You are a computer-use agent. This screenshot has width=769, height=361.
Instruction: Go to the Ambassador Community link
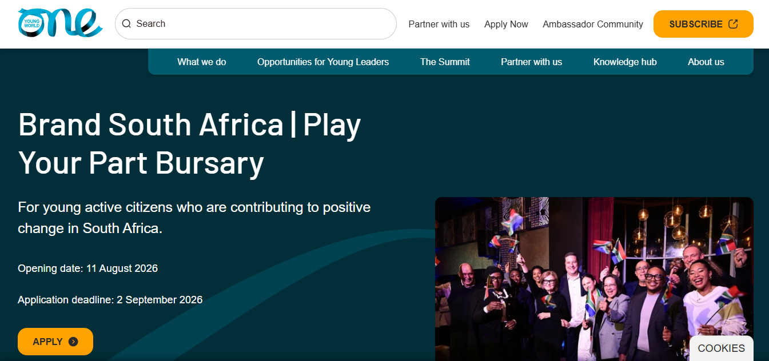[593, 24]
